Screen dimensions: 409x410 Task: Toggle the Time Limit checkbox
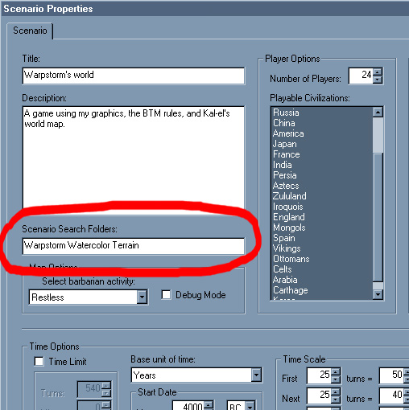[x=39, y=361]
